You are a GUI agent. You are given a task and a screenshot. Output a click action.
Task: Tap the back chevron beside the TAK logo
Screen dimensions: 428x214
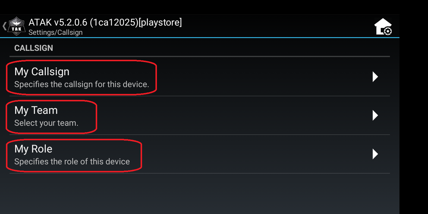[4, 26]
